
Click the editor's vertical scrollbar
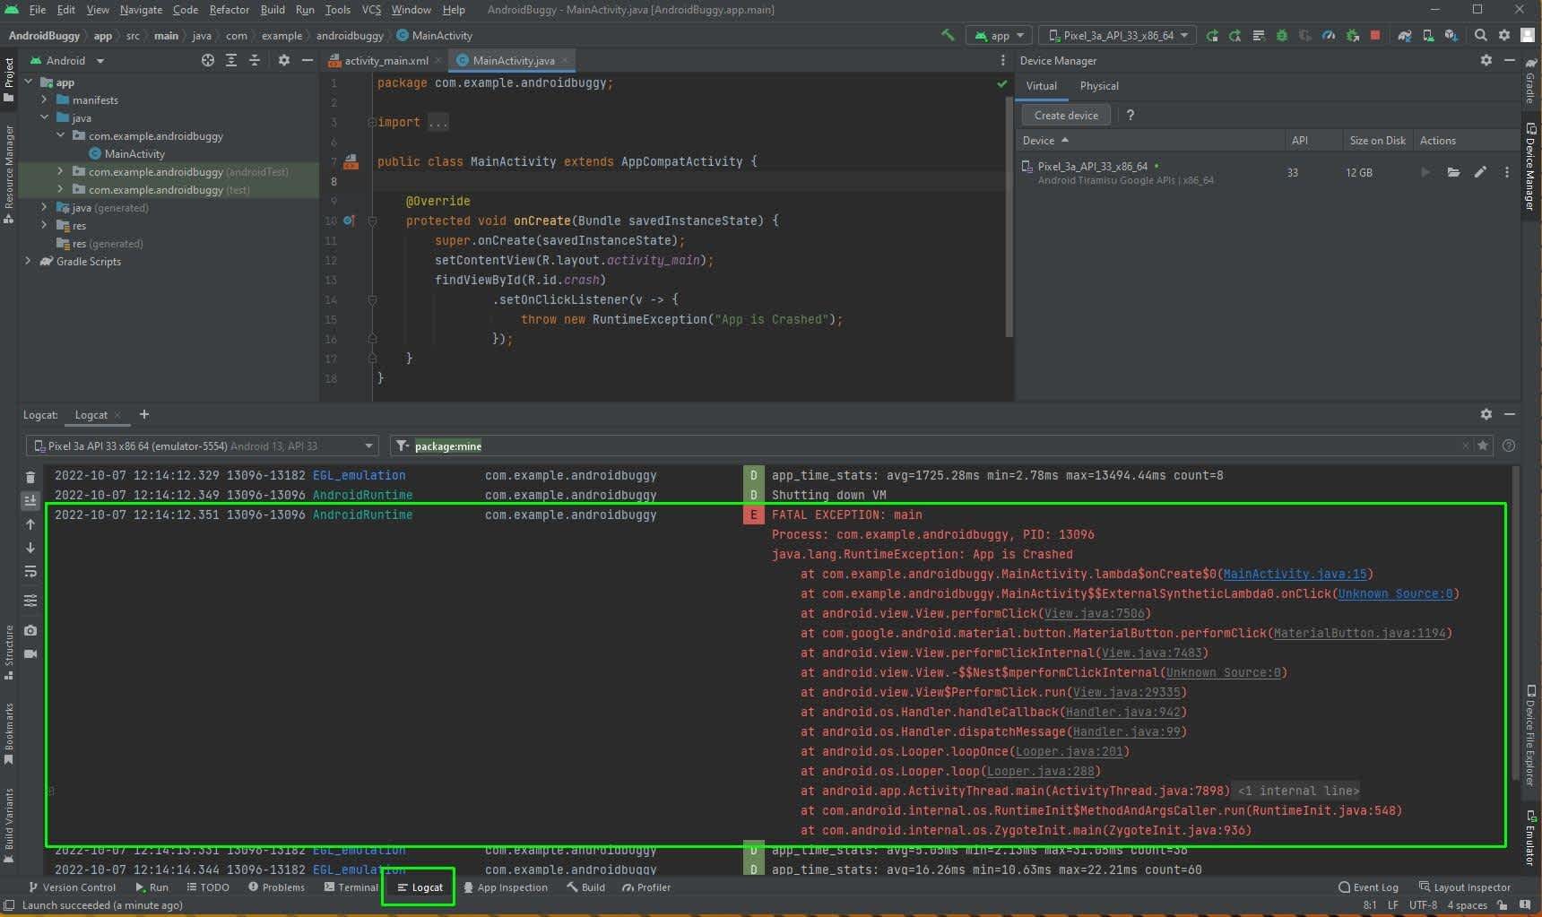click(1009, 215)
